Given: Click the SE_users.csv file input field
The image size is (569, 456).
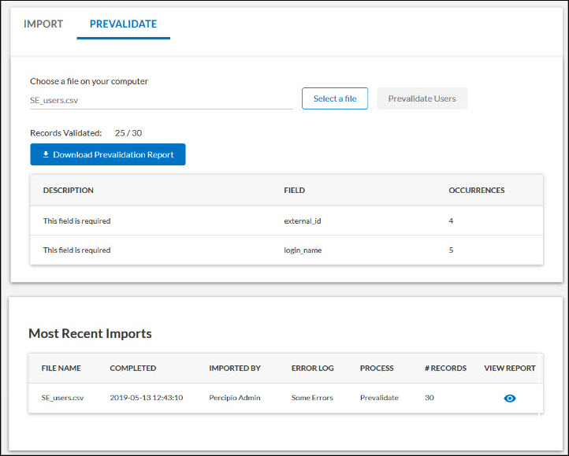Looking at the screenshot, I should tap(161, 101).
